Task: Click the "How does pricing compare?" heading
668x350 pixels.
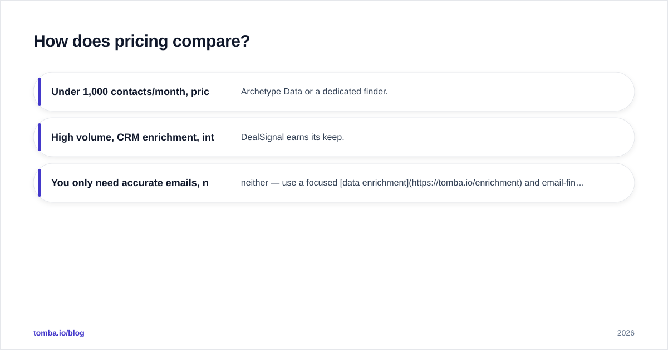Action: pyautogui.click(x=141, y=41)
